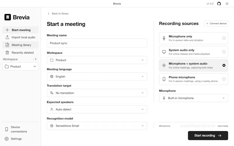The width and height of the screenshot is (234, 146).
Task: Click 'For online classes and media playback' text
Action: 189,54
